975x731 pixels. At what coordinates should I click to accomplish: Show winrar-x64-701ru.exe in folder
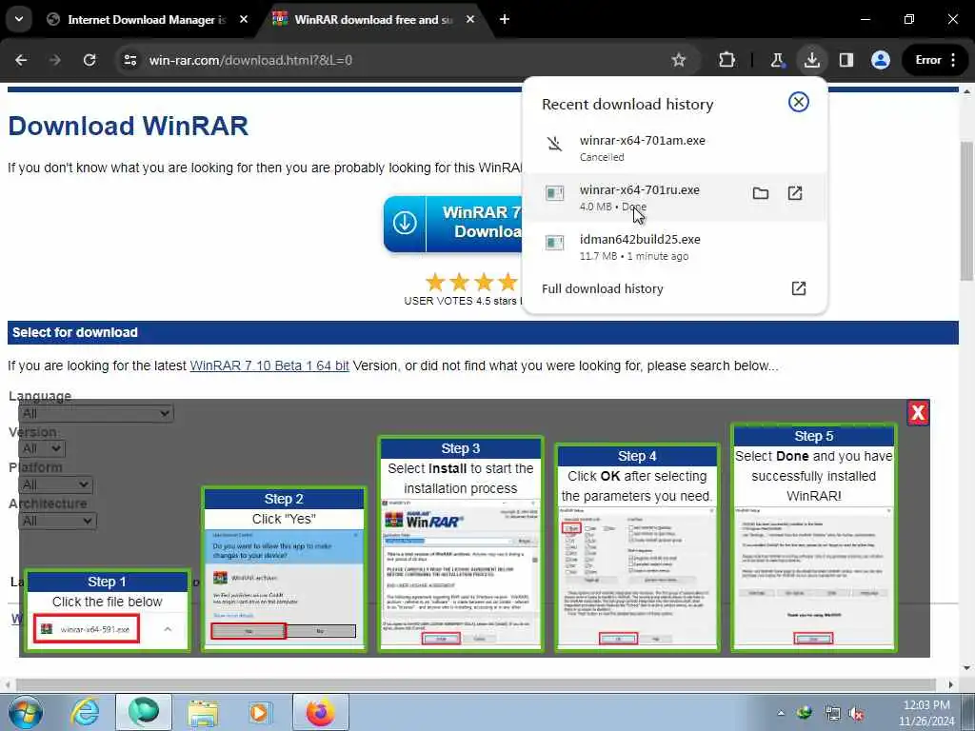[761, 193]
